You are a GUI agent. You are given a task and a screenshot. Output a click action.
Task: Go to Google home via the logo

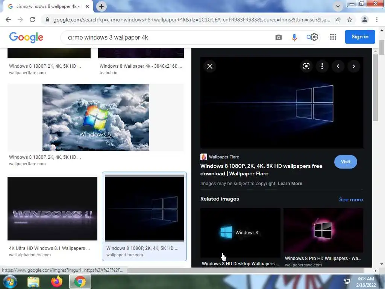tap(26, 37)
